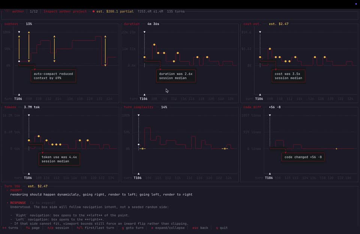Select the "Inspect aether project" title
This screenshot has width=360, height=234.
[x=65, y=11]
